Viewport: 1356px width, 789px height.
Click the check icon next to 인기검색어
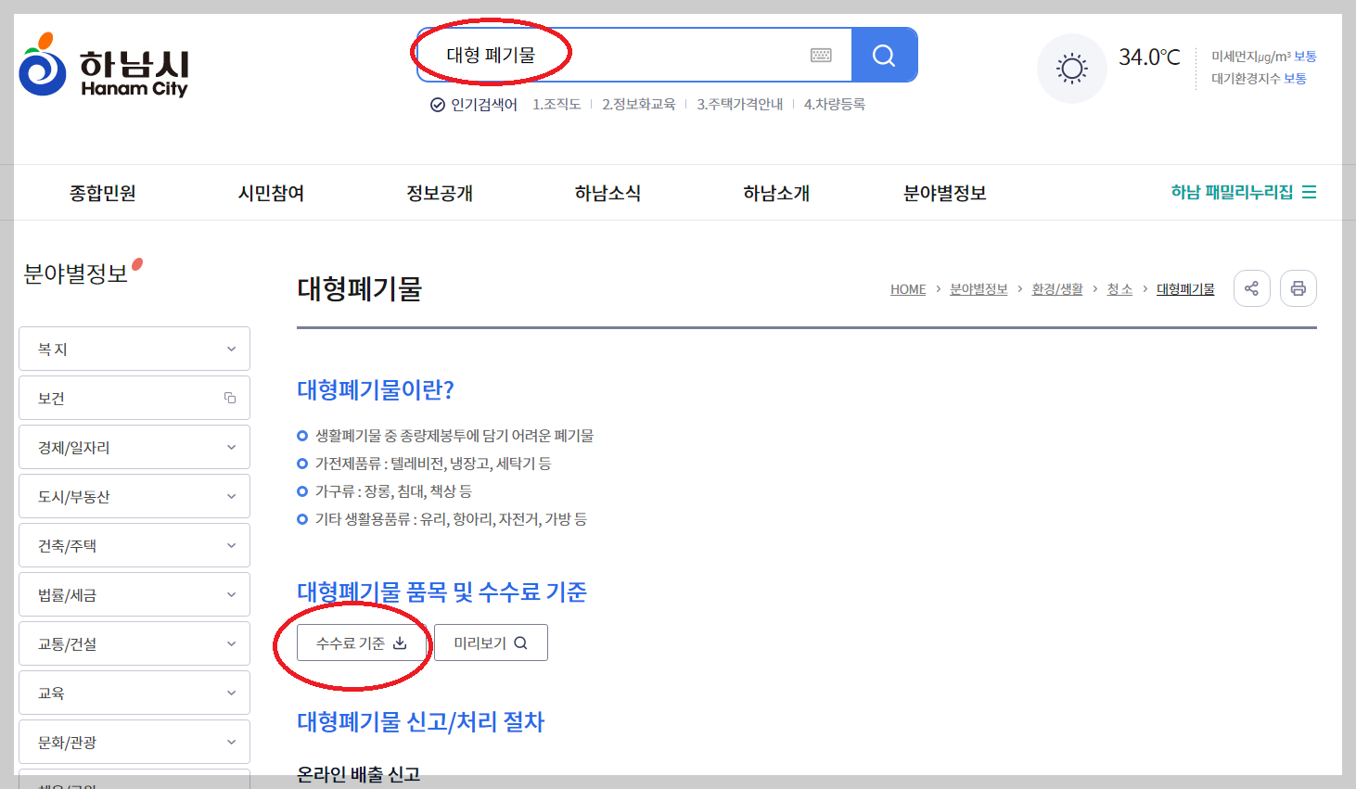point(438,105)
